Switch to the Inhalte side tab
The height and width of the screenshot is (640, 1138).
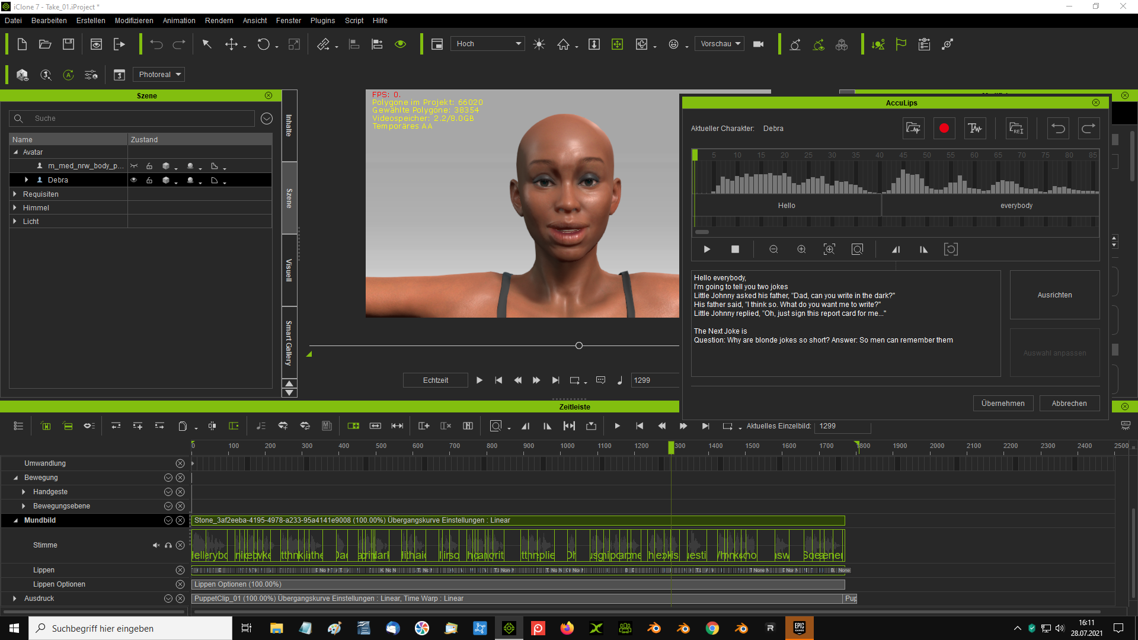pyautogui.click(x=289, y=126)
